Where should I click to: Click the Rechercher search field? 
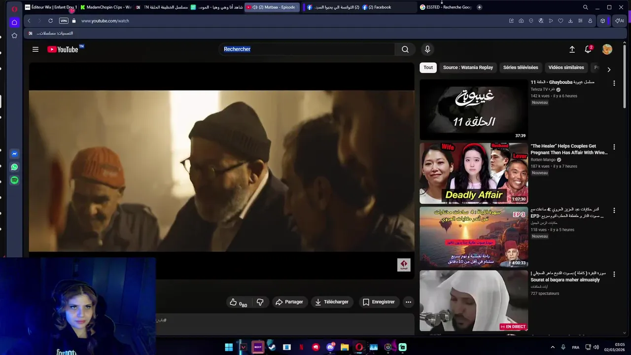click(307, 49)
